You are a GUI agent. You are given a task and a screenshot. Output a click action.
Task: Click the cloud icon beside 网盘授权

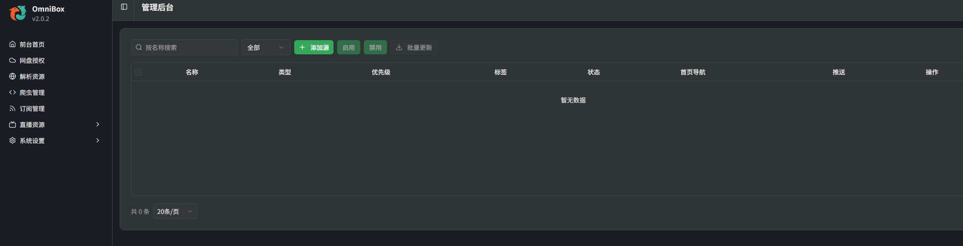pyautogui.click(x=13, y=60)
